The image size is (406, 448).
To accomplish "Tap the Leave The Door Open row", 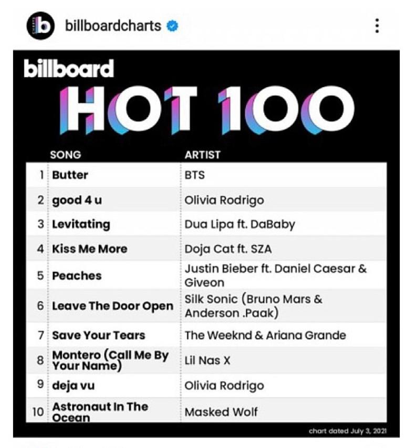I will tap(112, 306).
